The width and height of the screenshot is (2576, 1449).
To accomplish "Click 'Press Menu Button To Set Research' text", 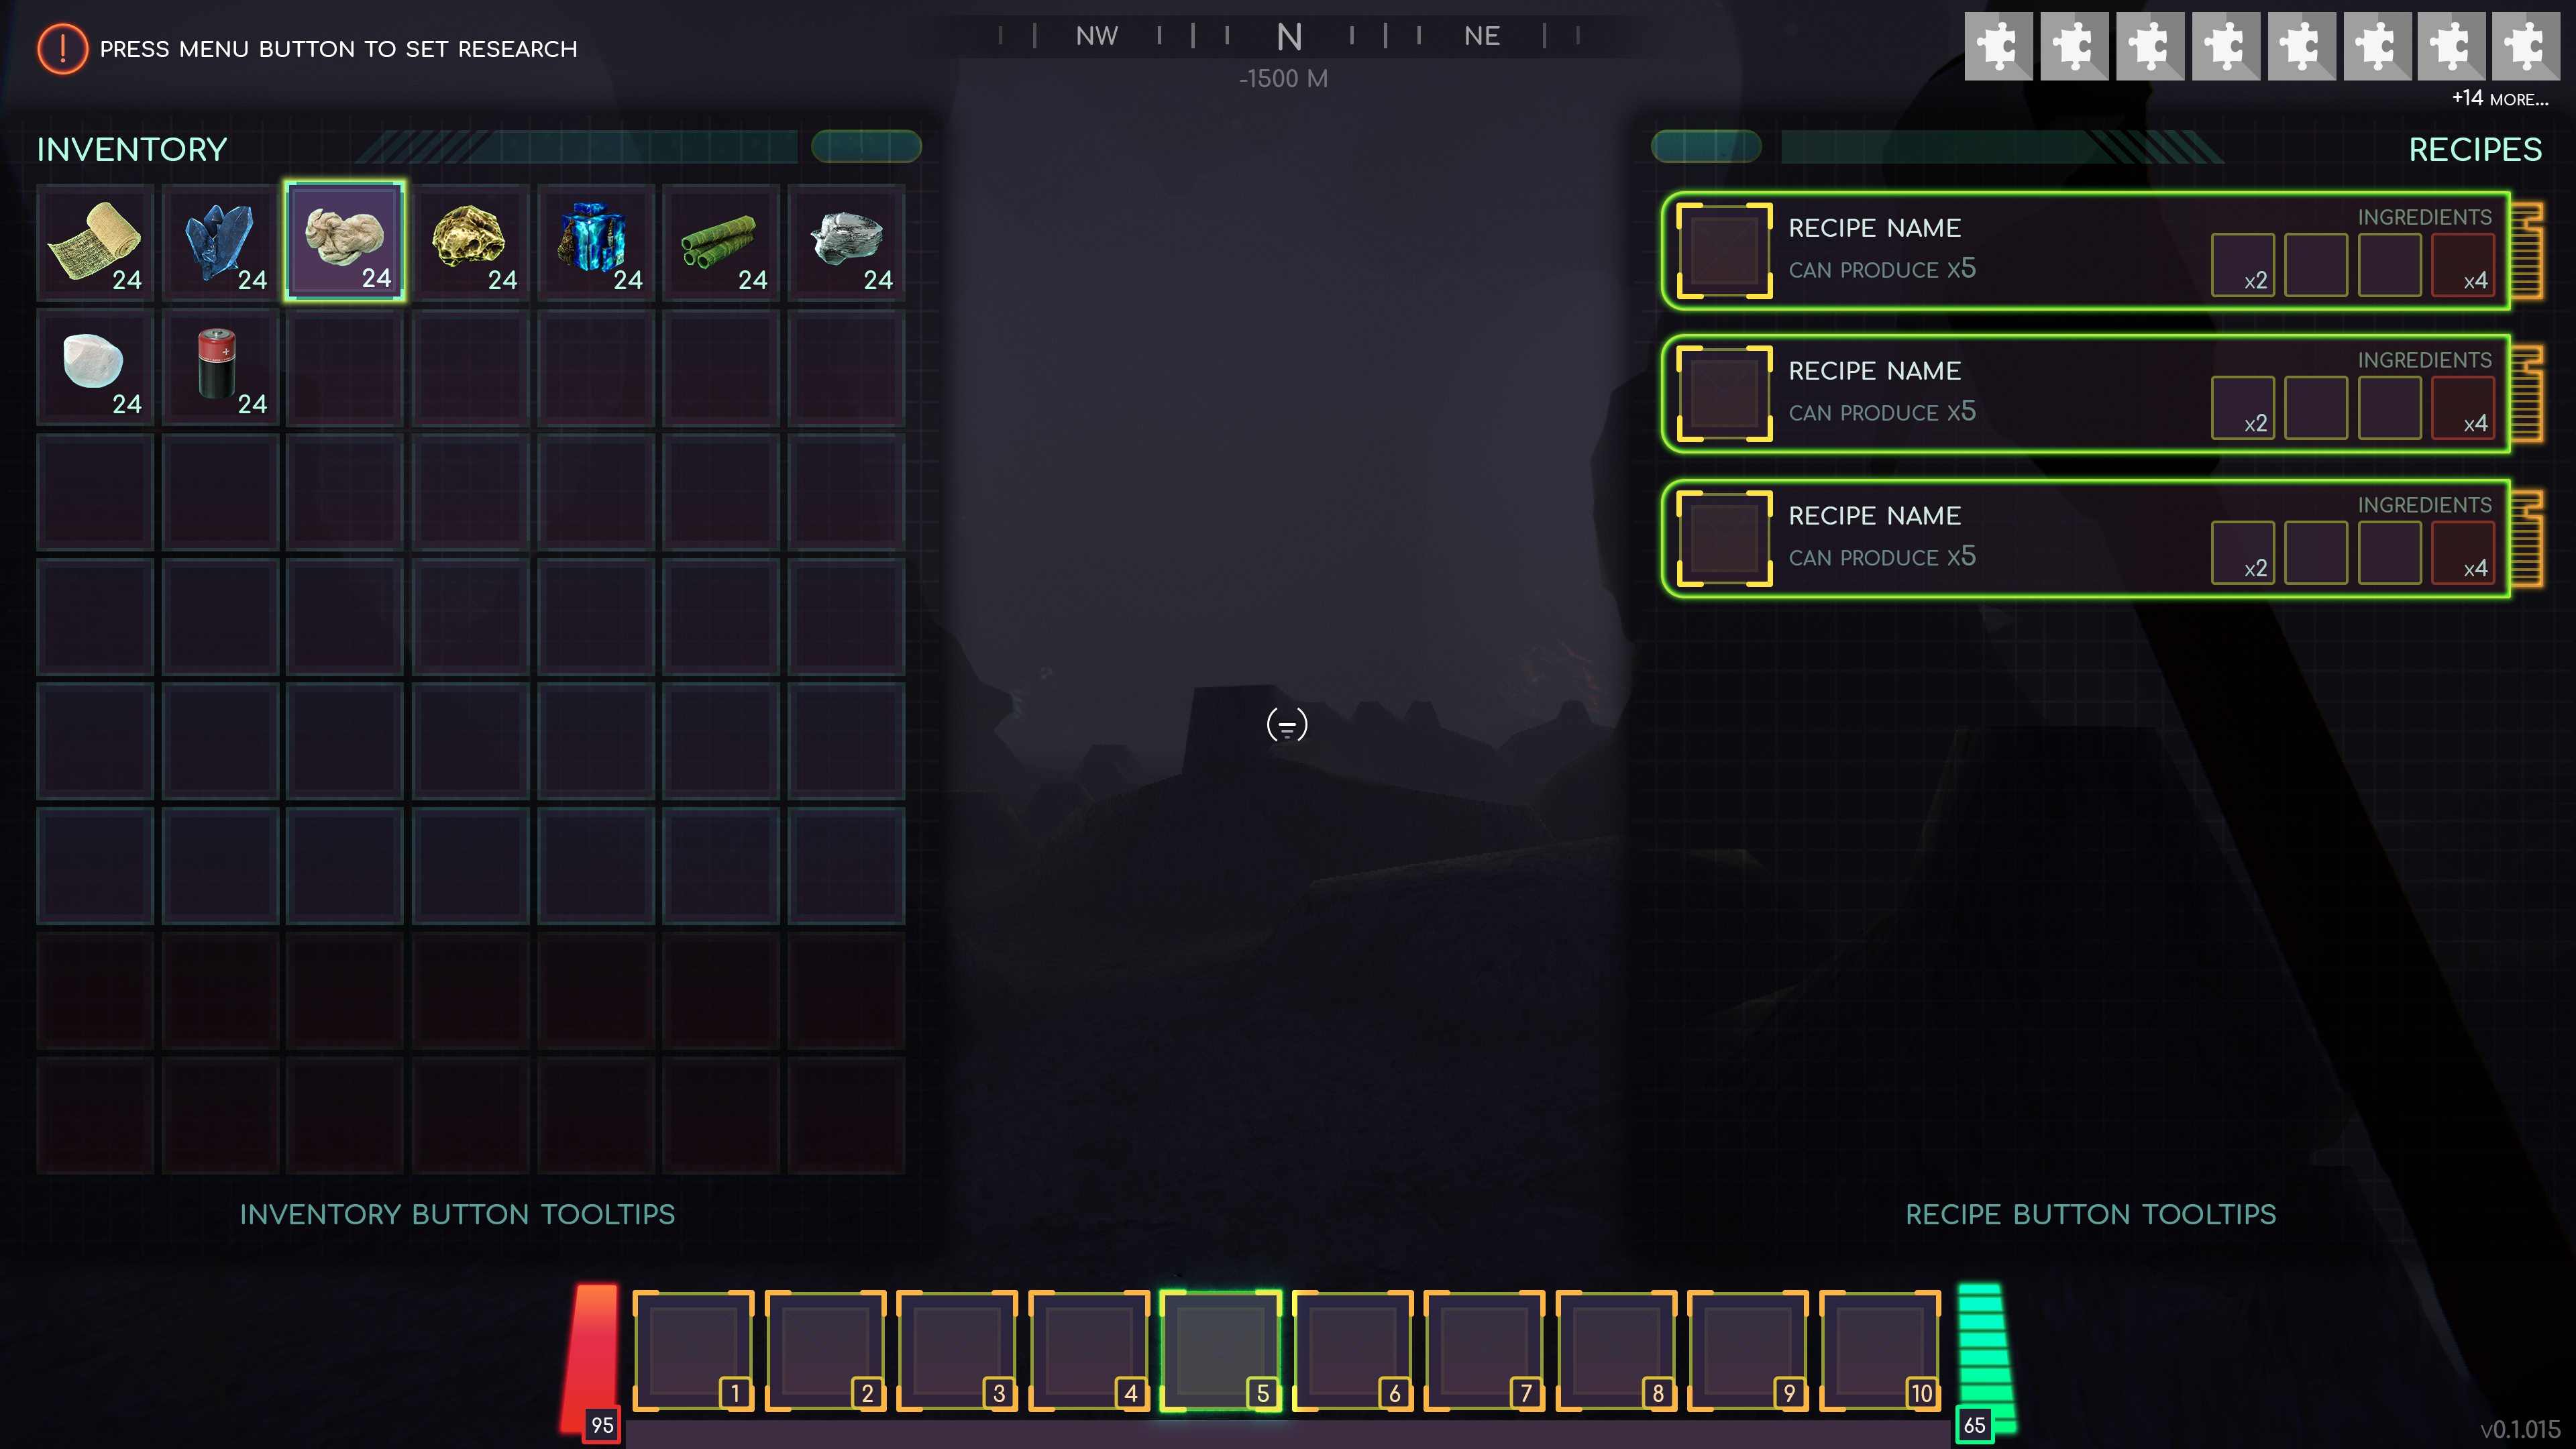I will (338, 49).
